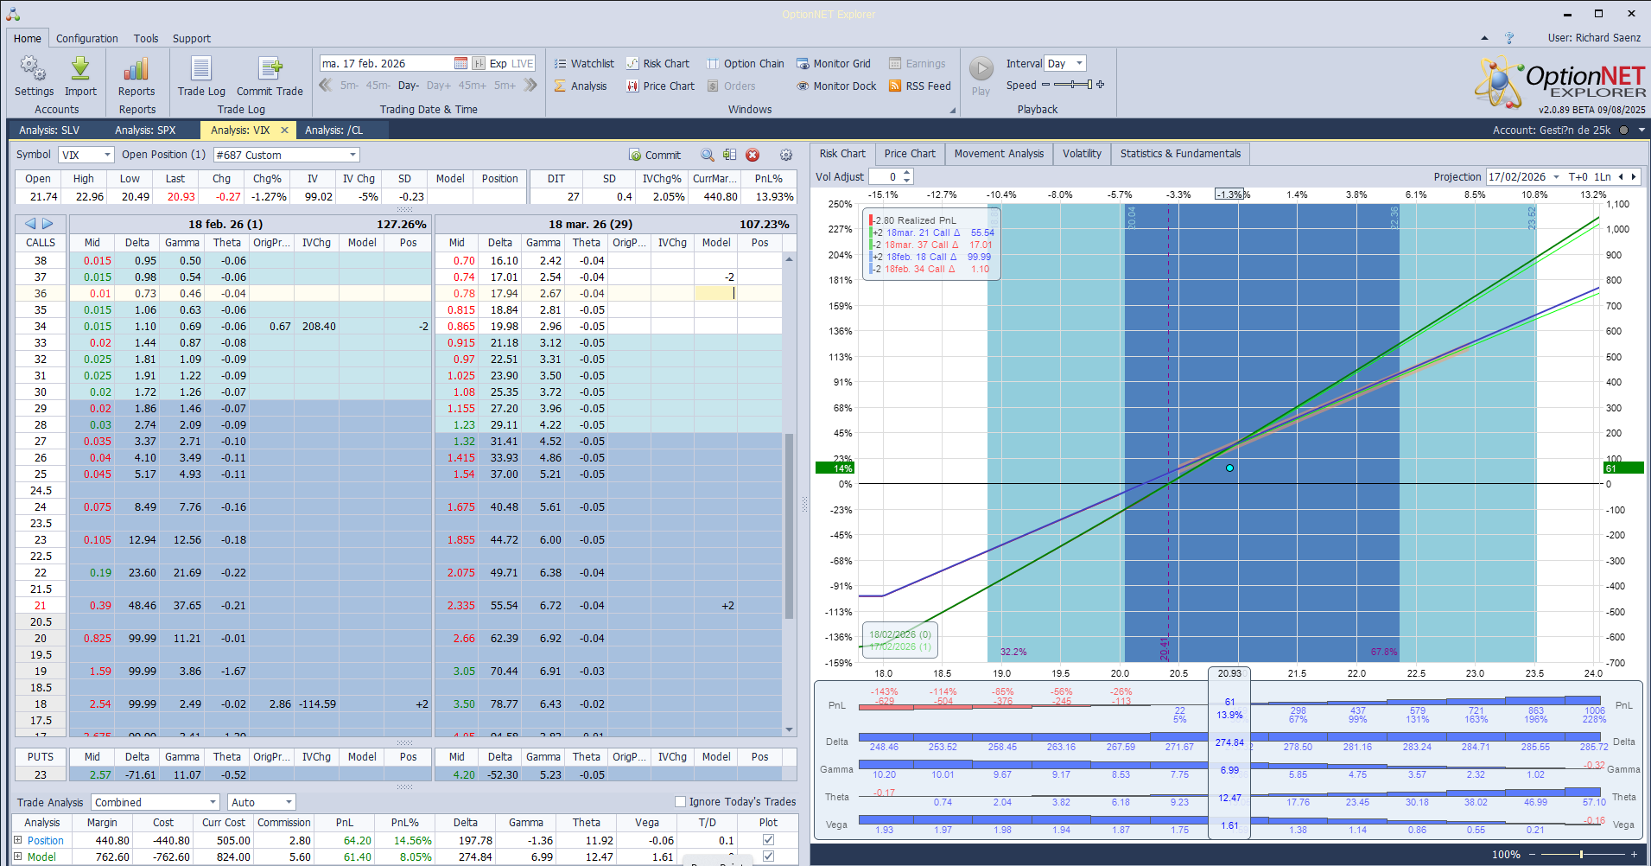Switch to the Analysis: SPX tab

pos(145,130)
